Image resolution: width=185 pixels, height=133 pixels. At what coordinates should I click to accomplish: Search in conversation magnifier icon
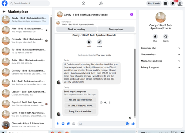click(x=166, y=36)
